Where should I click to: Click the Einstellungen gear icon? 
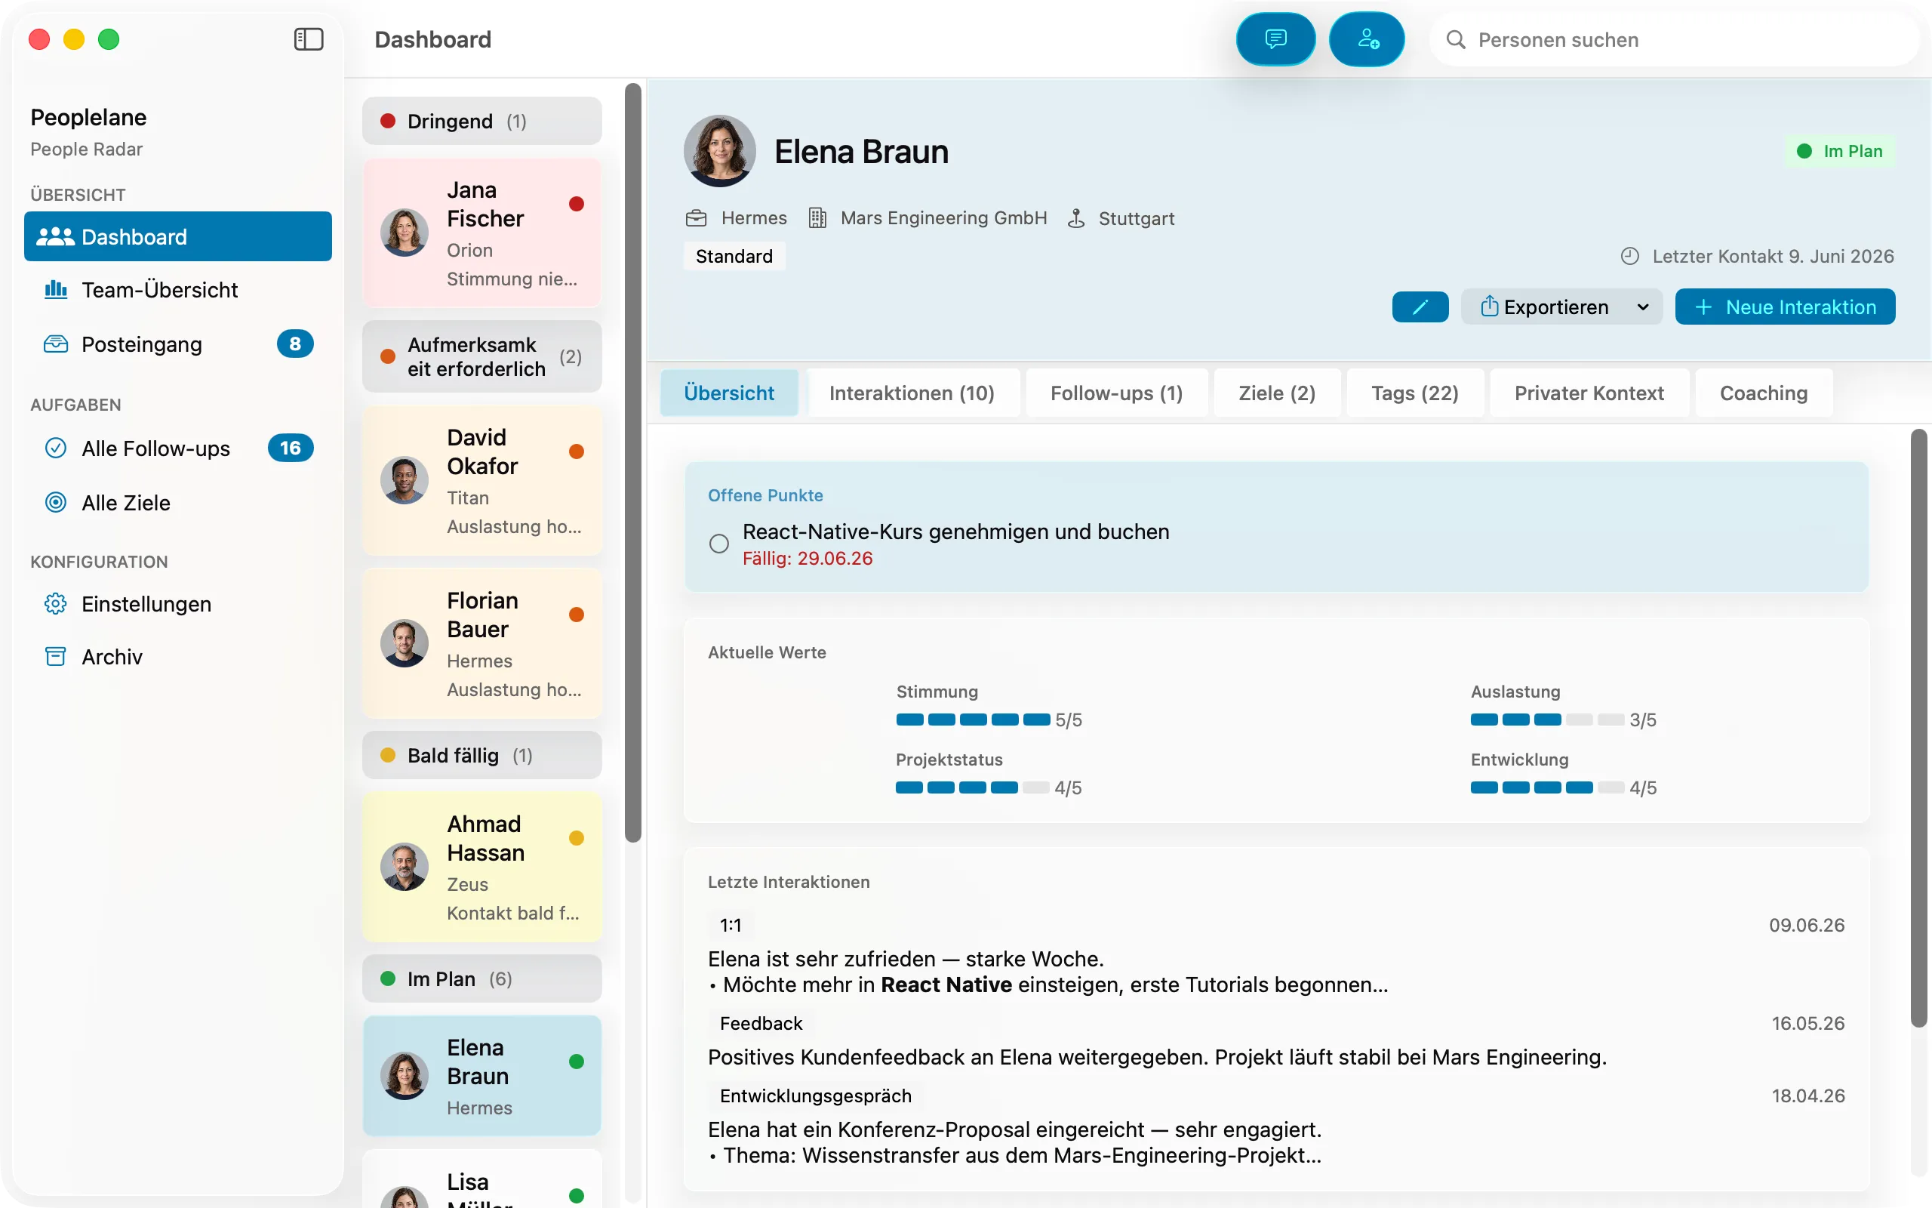pyautogui.click(x=55, y=603)
